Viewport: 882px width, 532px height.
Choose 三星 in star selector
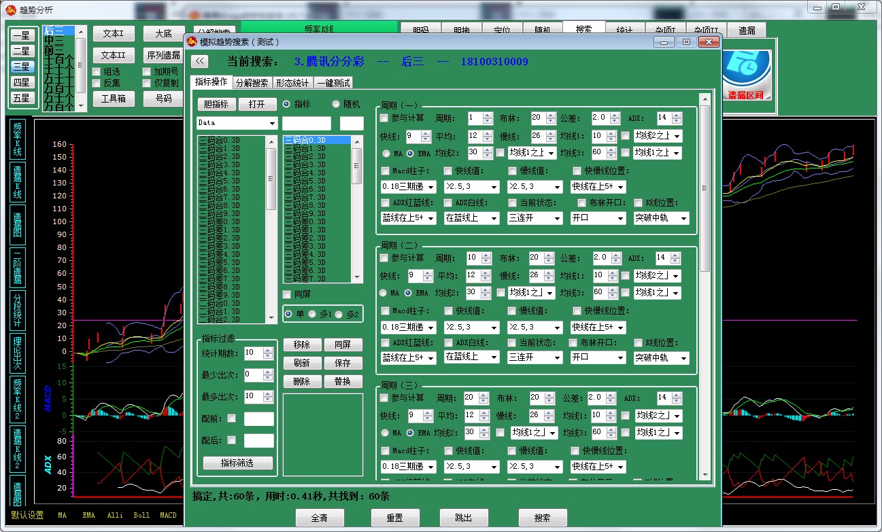(22, 67)
